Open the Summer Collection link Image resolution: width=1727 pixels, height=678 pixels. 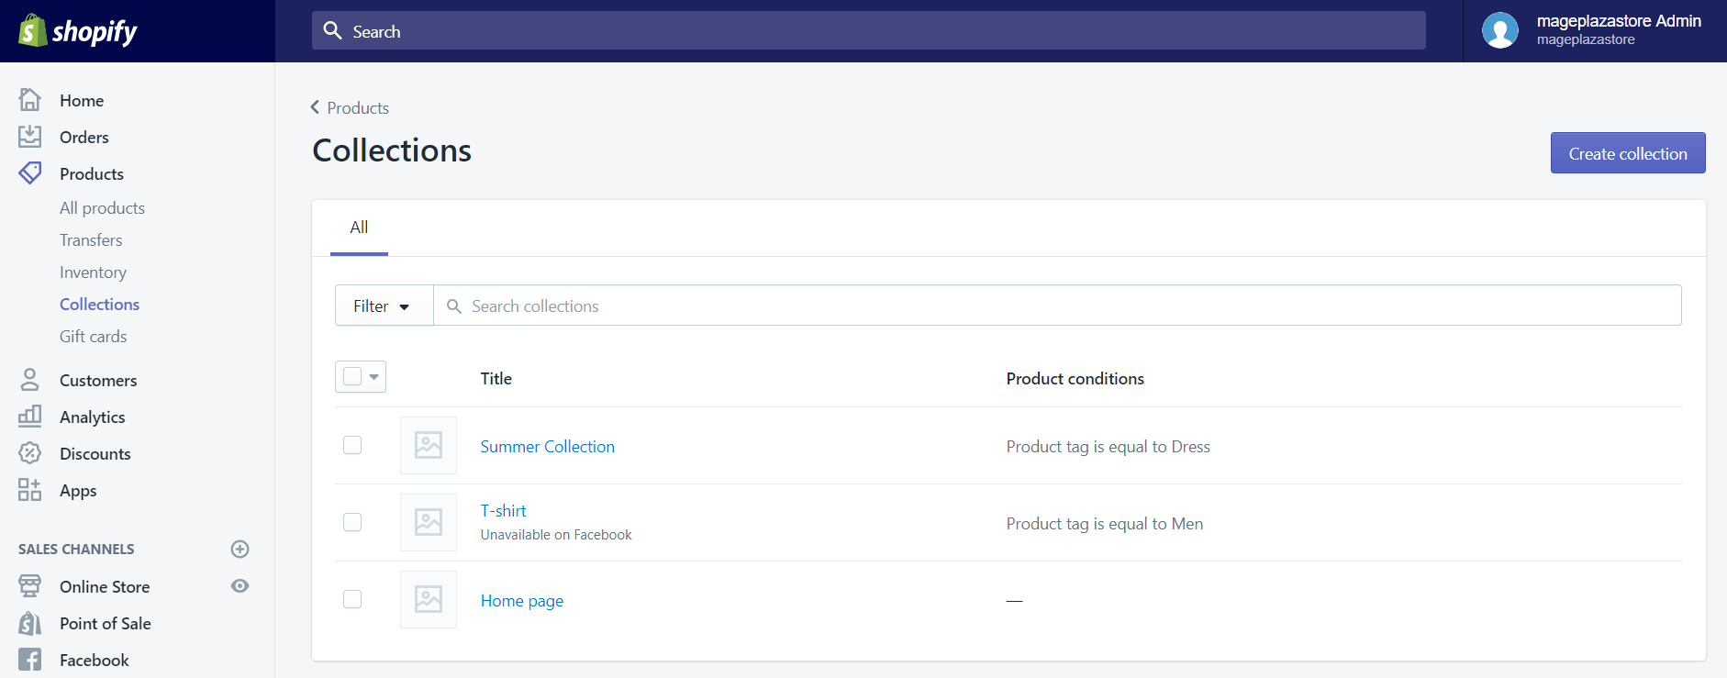[x=548, y=446]
